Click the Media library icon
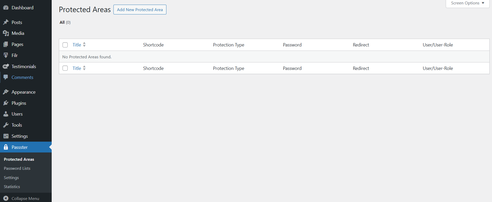Screen dimensions: 492x202 click(6, 33)
